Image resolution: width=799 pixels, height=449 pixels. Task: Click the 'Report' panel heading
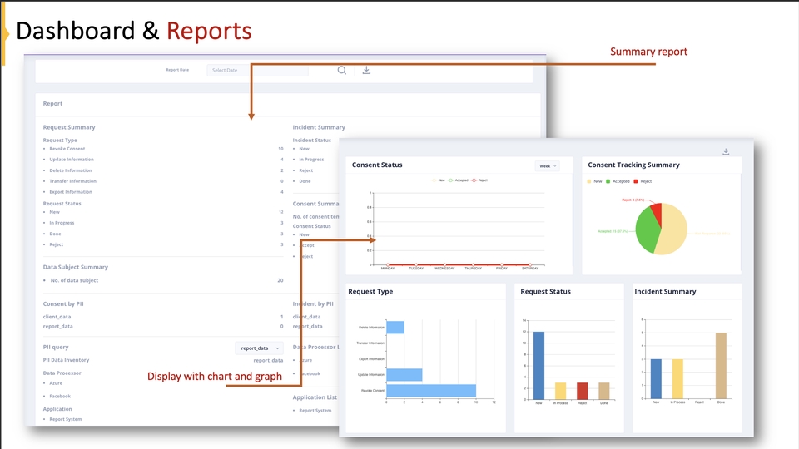[52, 103]
